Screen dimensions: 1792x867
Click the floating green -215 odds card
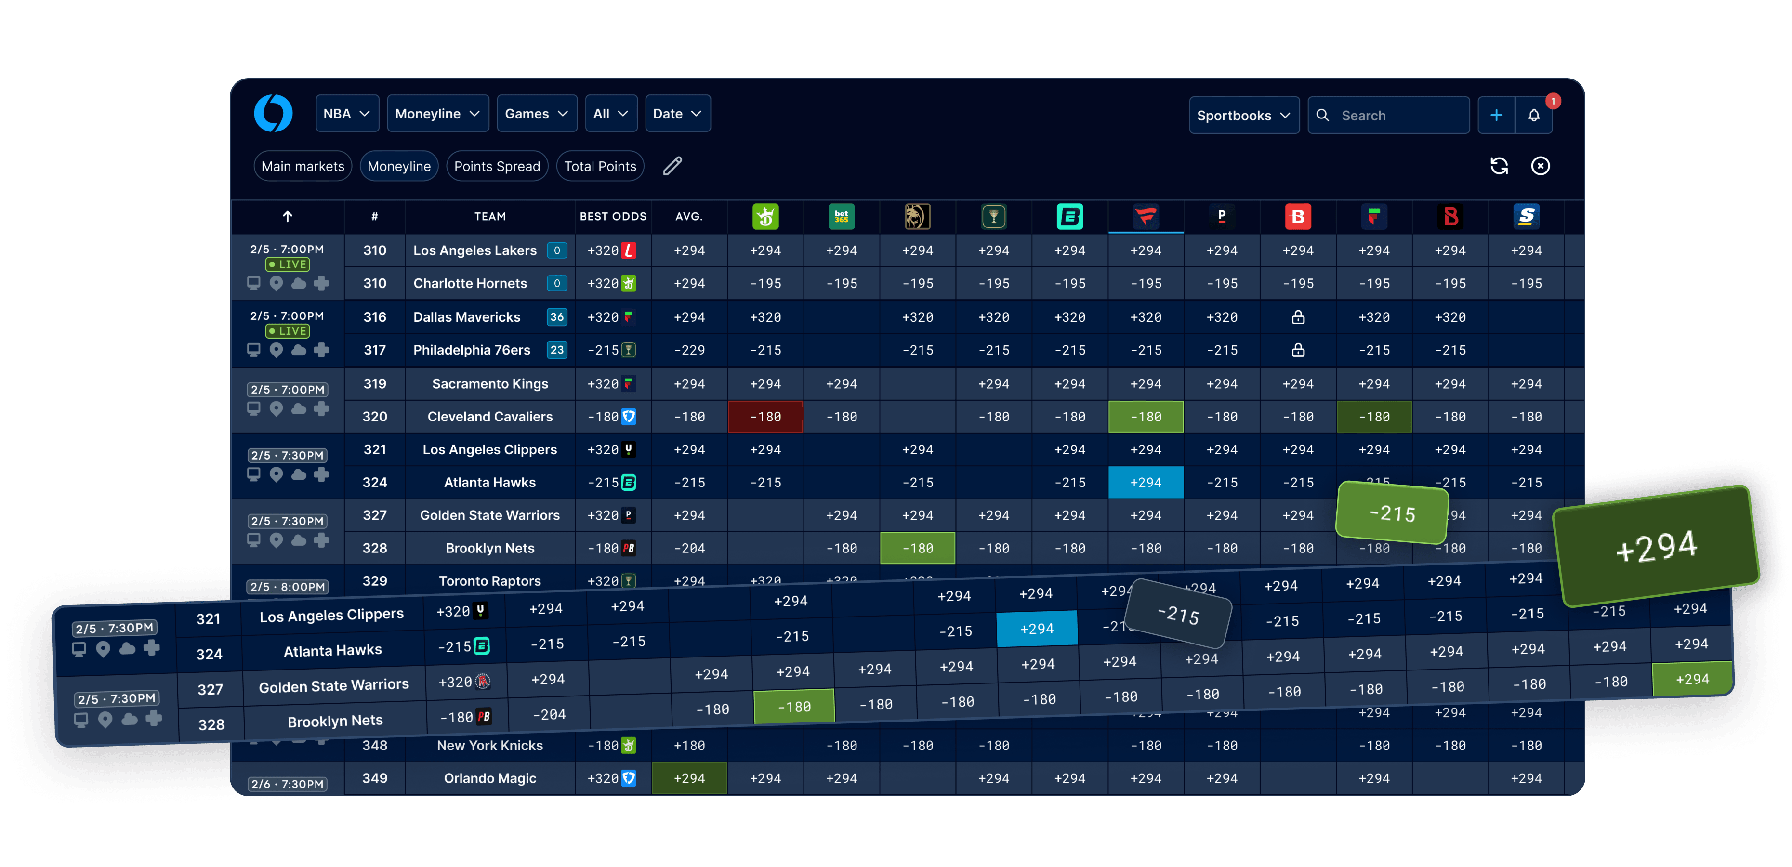pyautogui.click(x=1393, y=513)
